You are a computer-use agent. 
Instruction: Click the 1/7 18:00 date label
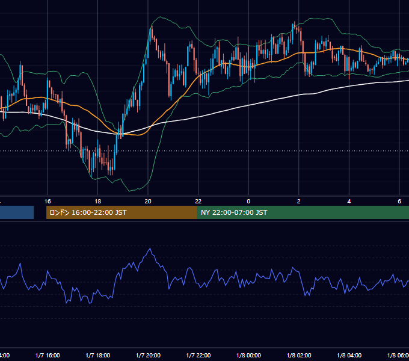pyautogui.click(x=98, y=355)
